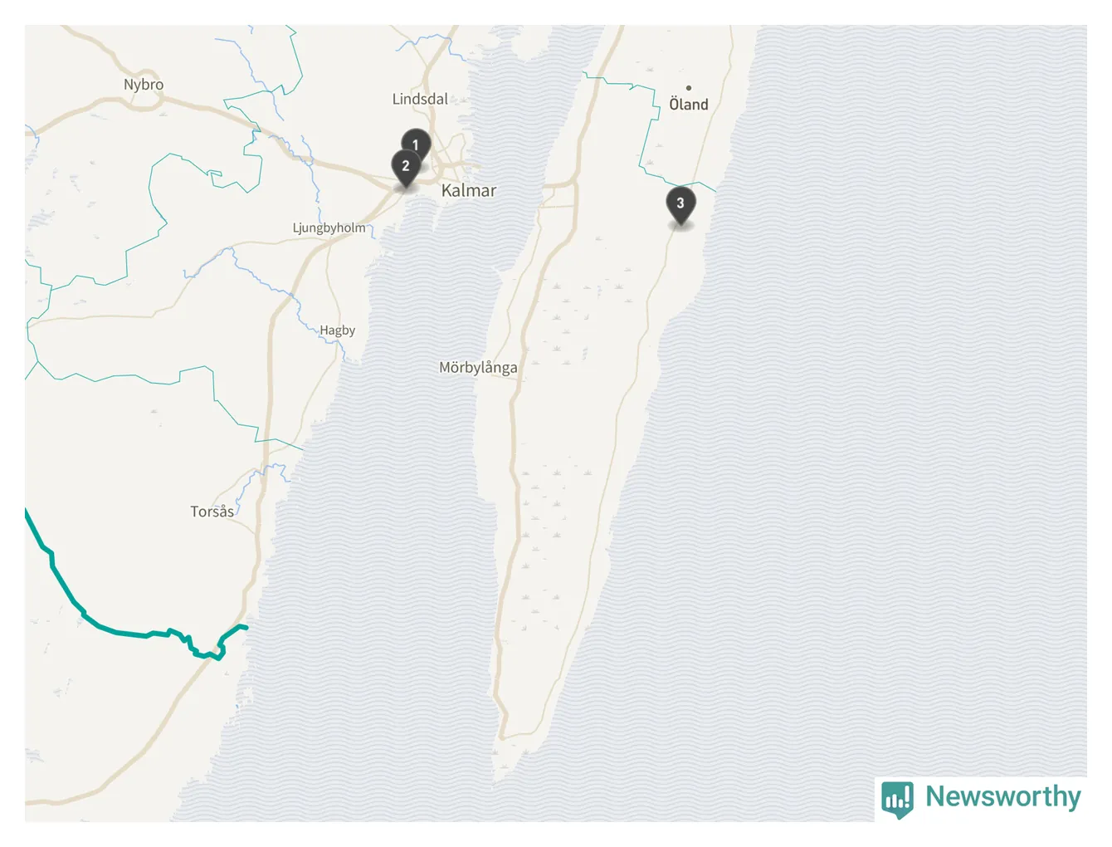Image resolution: width=1112 pixels, height=847 pixels.
Task: Click the Hagby place label
Action: (338, 330)
